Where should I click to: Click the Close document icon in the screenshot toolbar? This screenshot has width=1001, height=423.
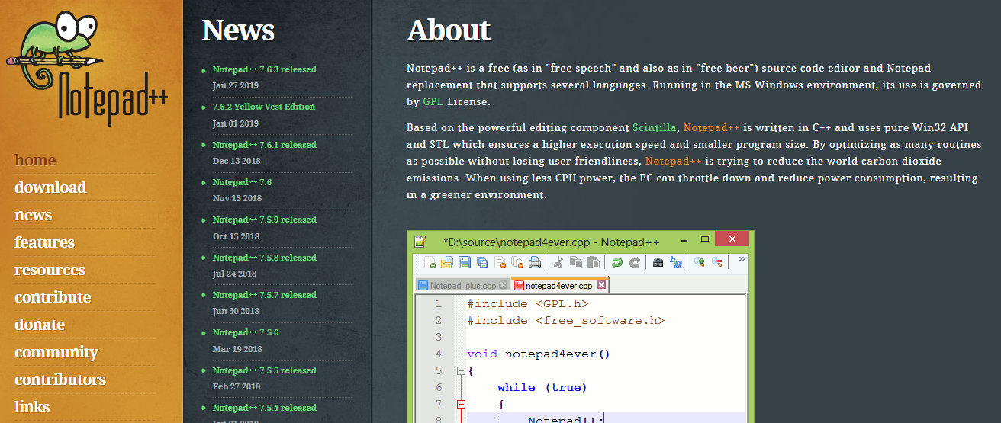tap(500, 263)
